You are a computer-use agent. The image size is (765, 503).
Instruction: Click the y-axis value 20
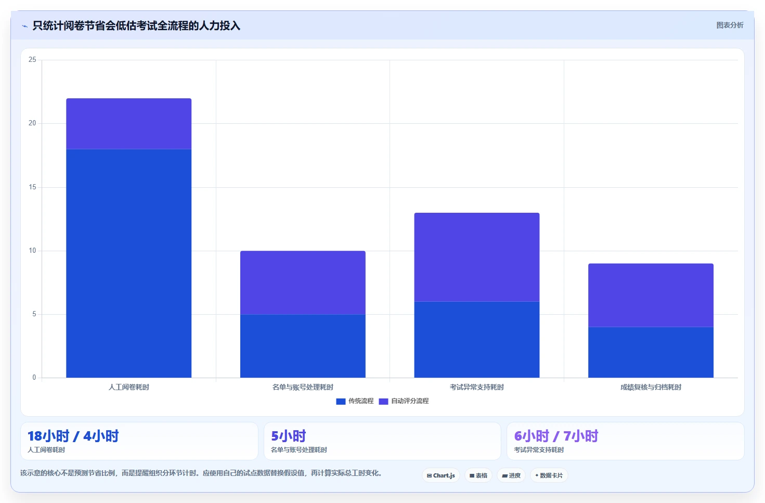[32, 123]
